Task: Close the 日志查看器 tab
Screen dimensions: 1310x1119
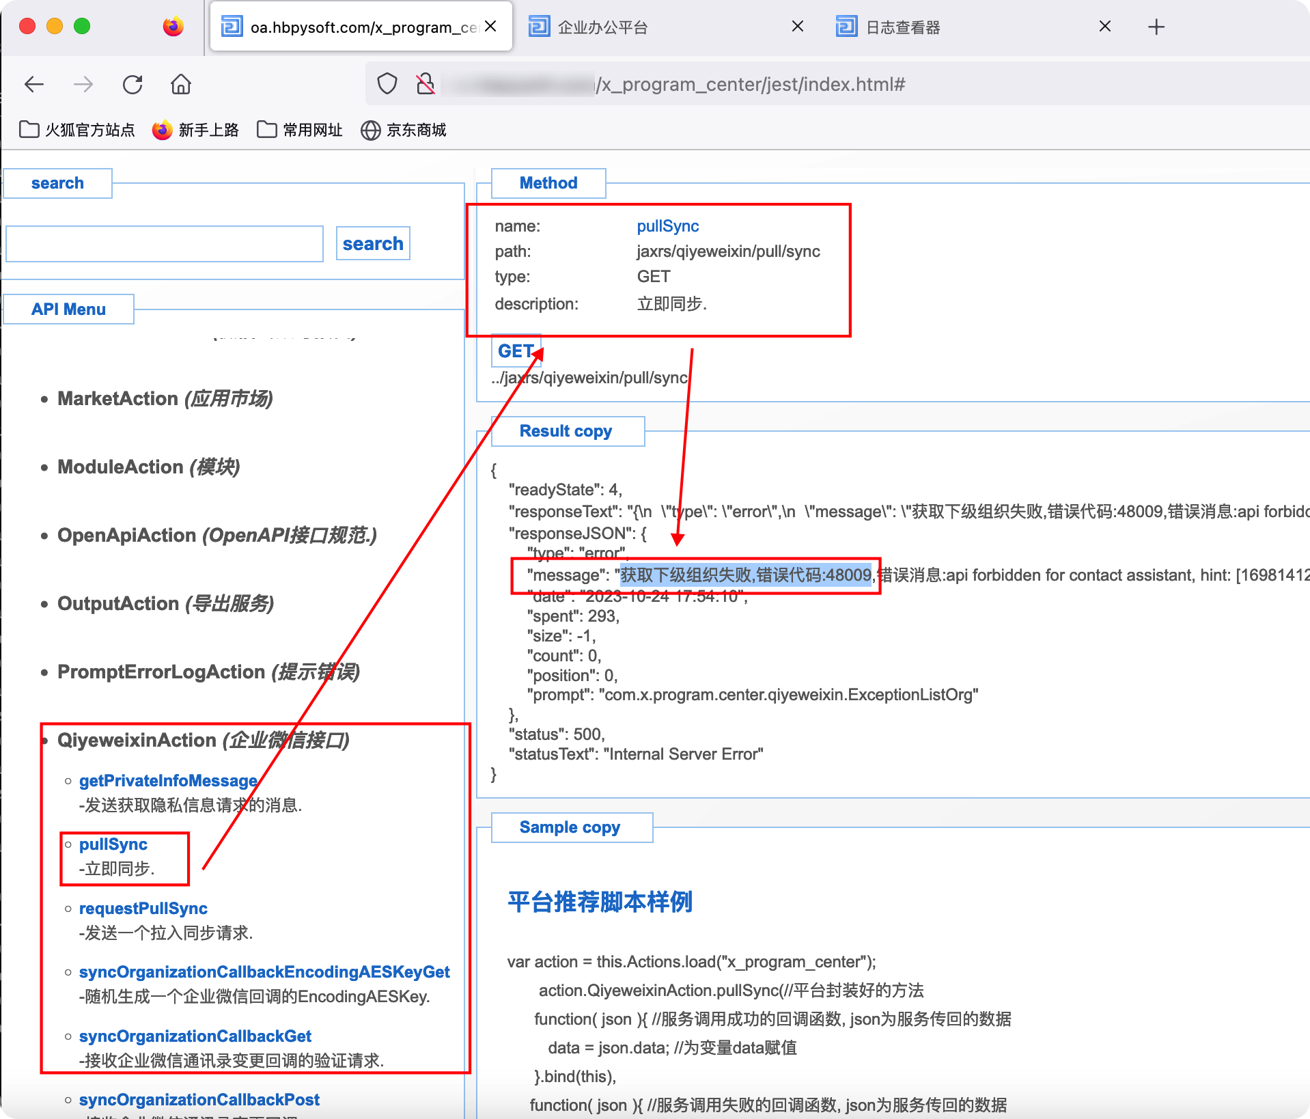Action: [x=1105, y=27]
